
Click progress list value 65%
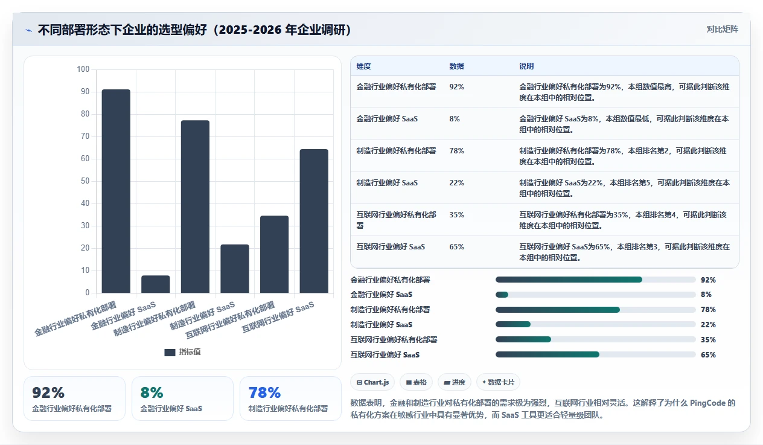pos(708,355)
